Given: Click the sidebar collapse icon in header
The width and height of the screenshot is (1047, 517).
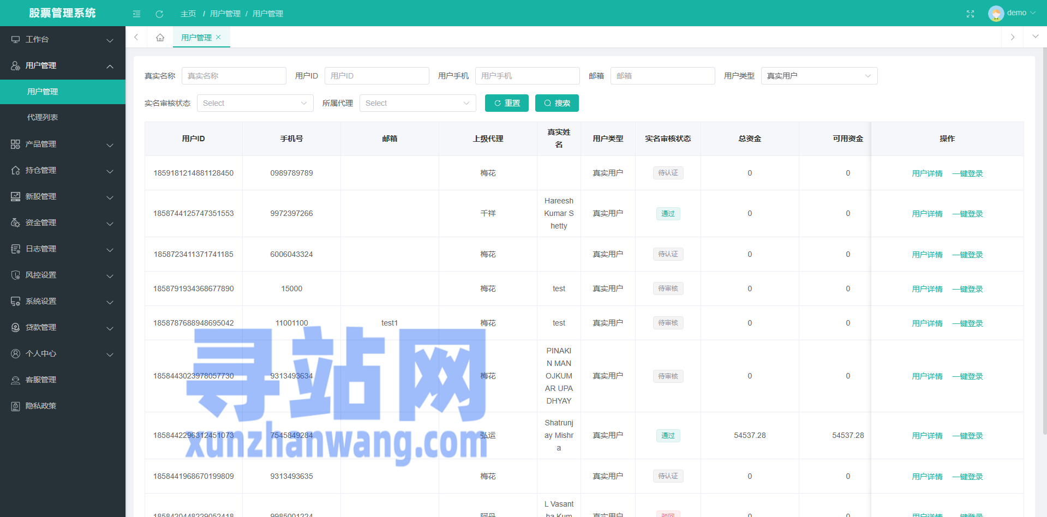Looking at the screenshot, I should point(136,14).
